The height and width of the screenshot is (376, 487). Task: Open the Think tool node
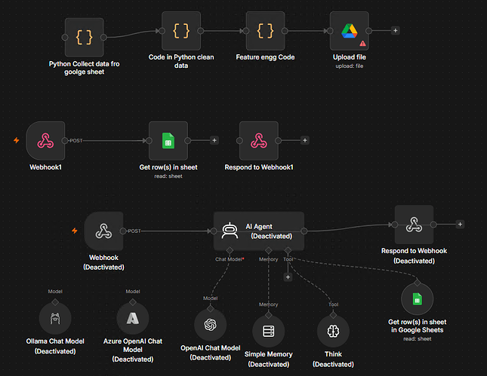(x=333, y=331)
